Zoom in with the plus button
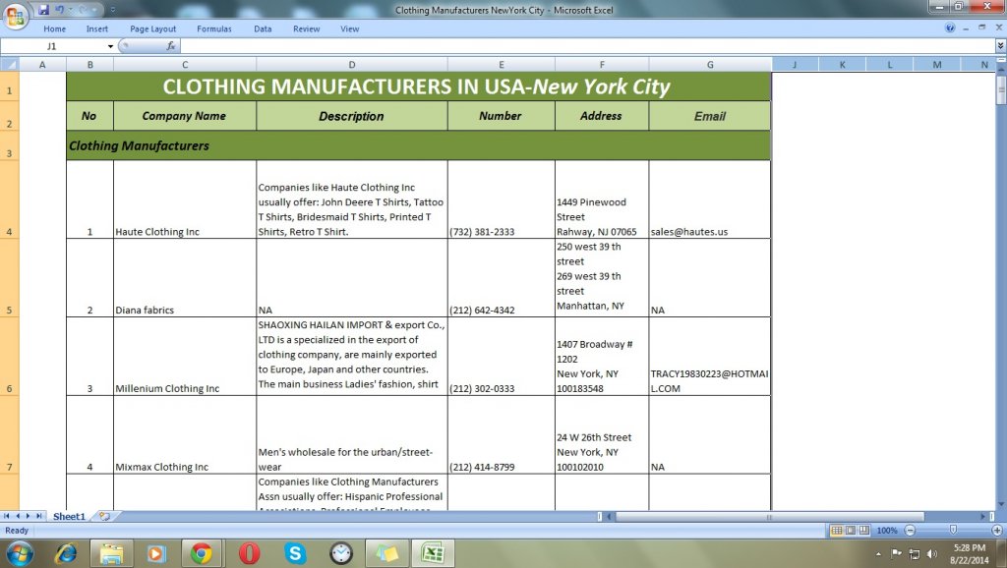Viewport: 1007px width, 568px height. (x=997, y=530)
